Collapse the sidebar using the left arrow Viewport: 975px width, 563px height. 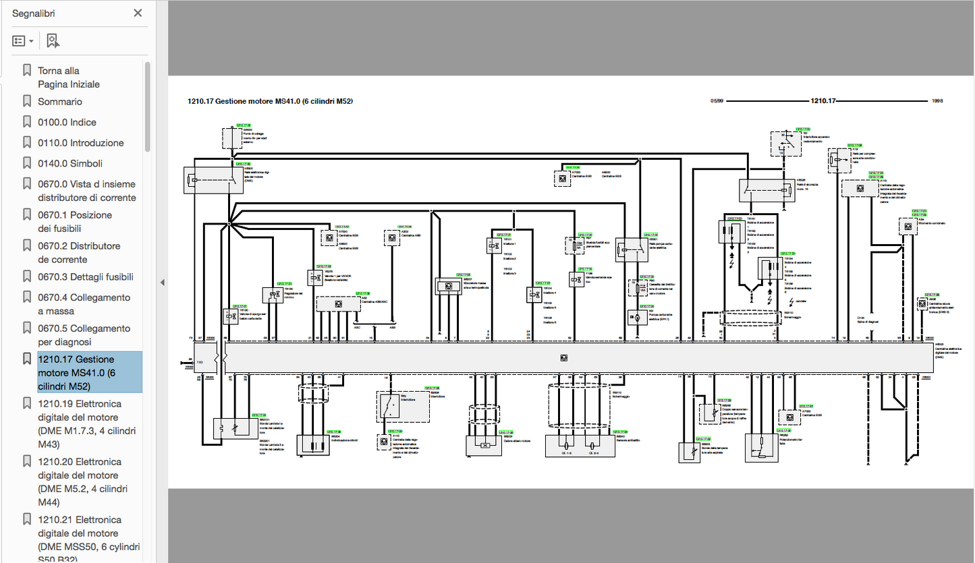tap(162, 283)
